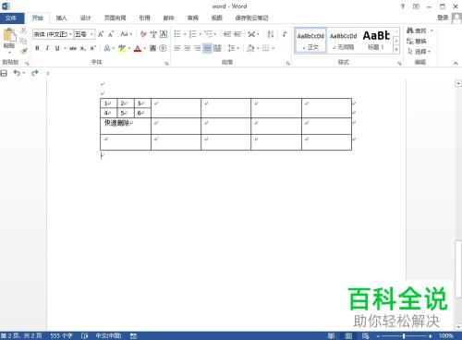Click the Word Help question mark icon
Image resolution: width=462 pixels, height=340 pixels.
(x=403, y=6)
